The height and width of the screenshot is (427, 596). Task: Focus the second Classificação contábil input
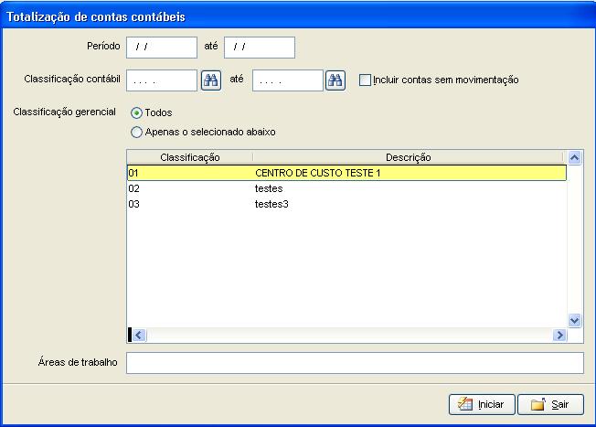[x=288, y=80]
